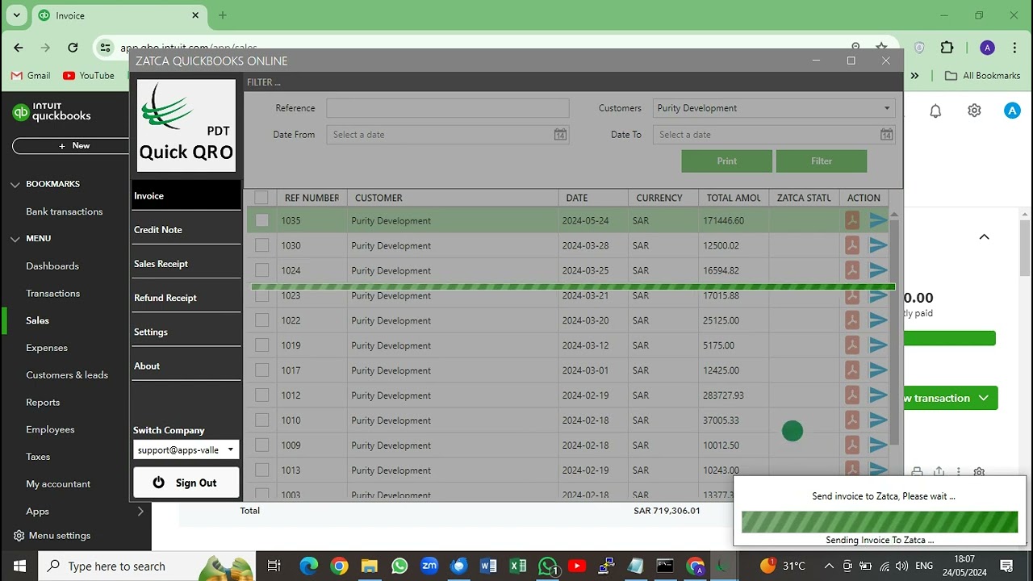Open the Date To calendar icon
This screenshot has width=1033, height=581.
[886, 135]
